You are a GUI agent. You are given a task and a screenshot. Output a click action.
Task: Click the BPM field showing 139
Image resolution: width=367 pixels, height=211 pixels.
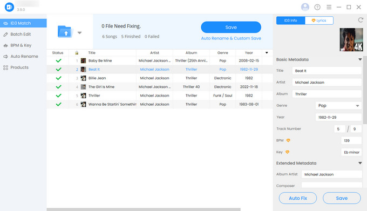point(351,141)
